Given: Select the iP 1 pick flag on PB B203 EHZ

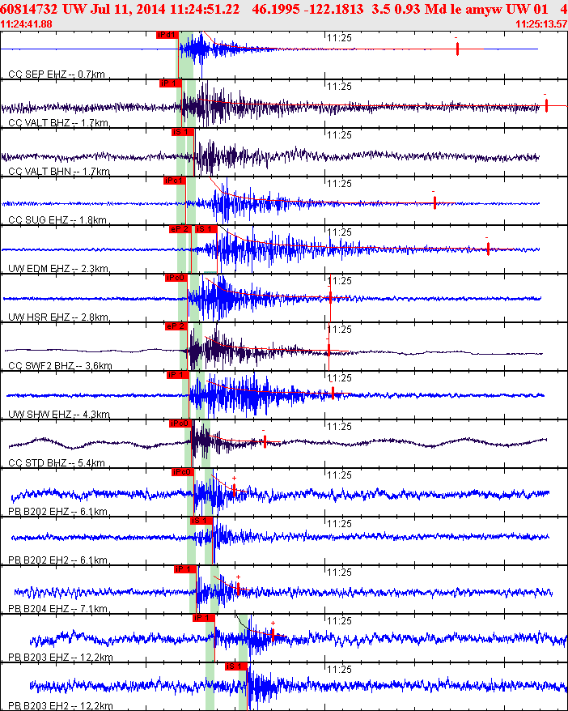Looking at the screenshot, I should (x=204, y=618).
